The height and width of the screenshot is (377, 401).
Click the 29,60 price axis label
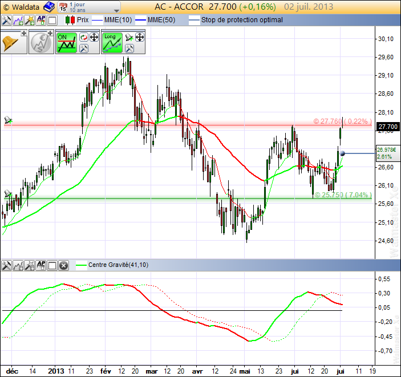386,57
